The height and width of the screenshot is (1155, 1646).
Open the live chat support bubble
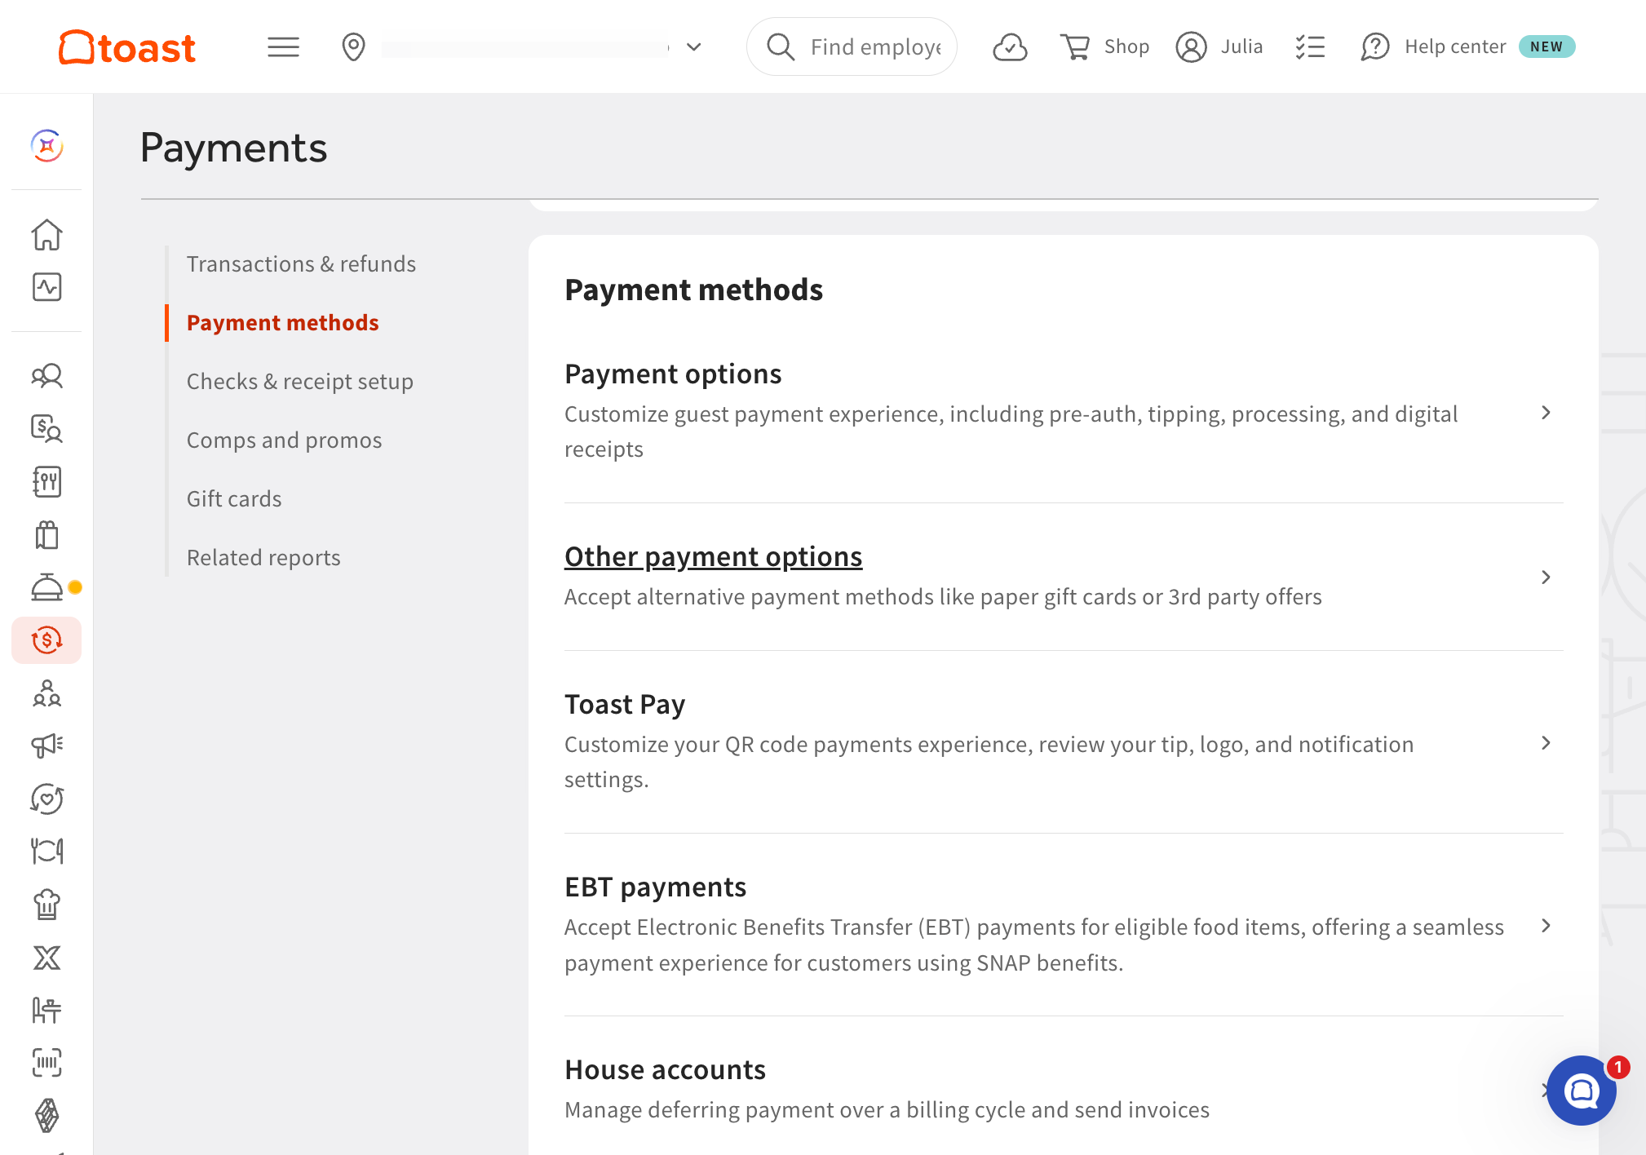click(1581, 1091)
